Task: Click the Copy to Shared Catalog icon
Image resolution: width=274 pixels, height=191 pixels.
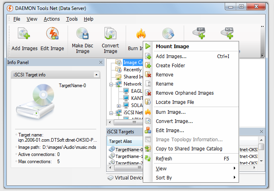Action: pos(148,149)
